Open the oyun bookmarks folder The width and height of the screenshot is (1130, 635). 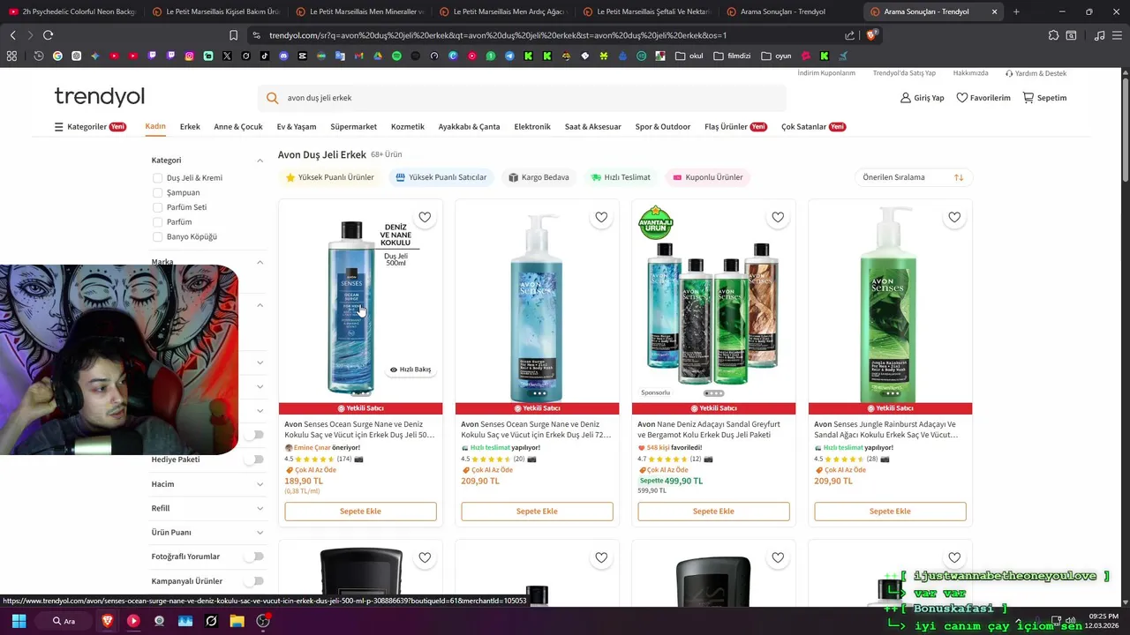(x=776, y=56)
